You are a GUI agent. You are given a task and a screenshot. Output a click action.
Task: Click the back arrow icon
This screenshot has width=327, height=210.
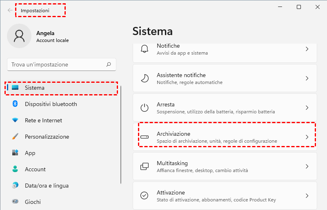pyautogui.click(x=10, y=10)
